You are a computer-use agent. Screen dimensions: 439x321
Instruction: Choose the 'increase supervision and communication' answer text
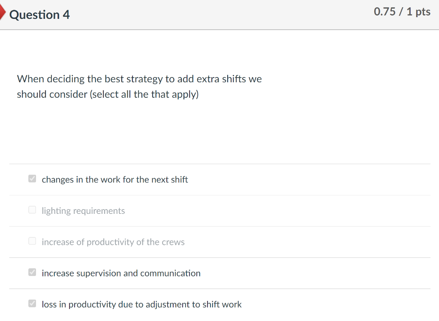point(121,273)
